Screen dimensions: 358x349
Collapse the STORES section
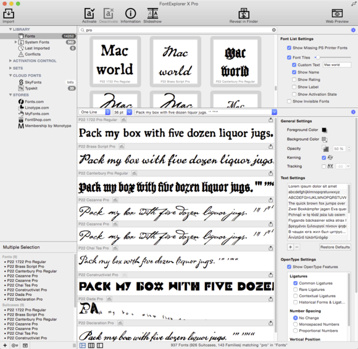(x=10, y=95)
